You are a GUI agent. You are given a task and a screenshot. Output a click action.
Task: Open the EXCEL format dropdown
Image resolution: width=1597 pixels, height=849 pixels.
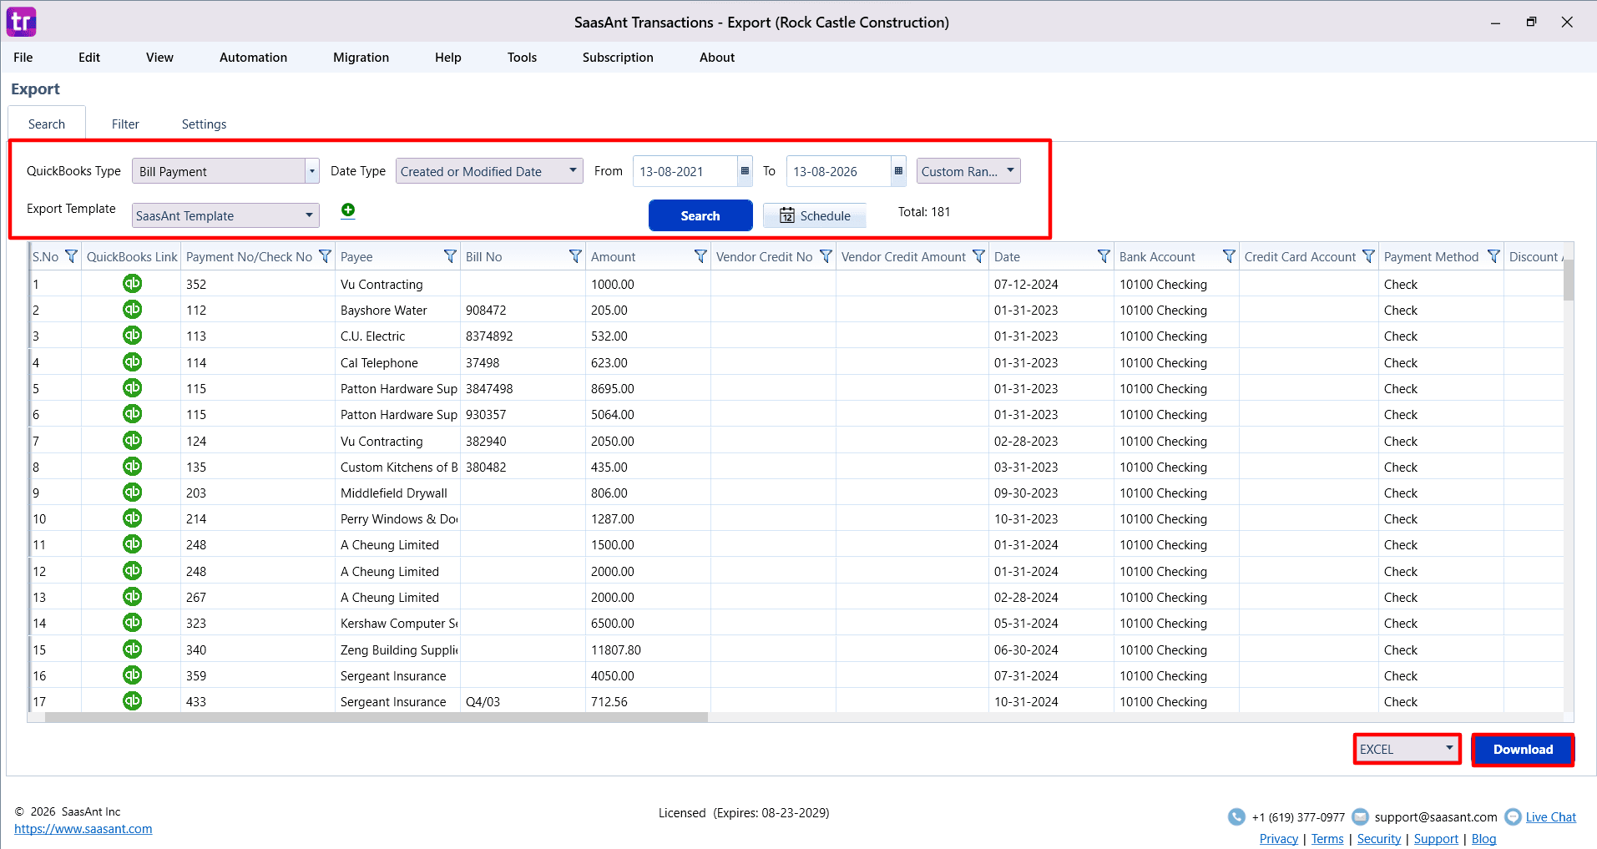click(x=1407, y=749)
